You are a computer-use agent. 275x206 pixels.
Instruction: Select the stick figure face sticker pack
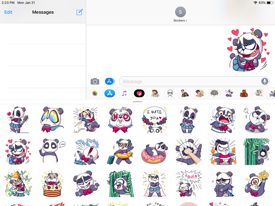pos(170,93)
